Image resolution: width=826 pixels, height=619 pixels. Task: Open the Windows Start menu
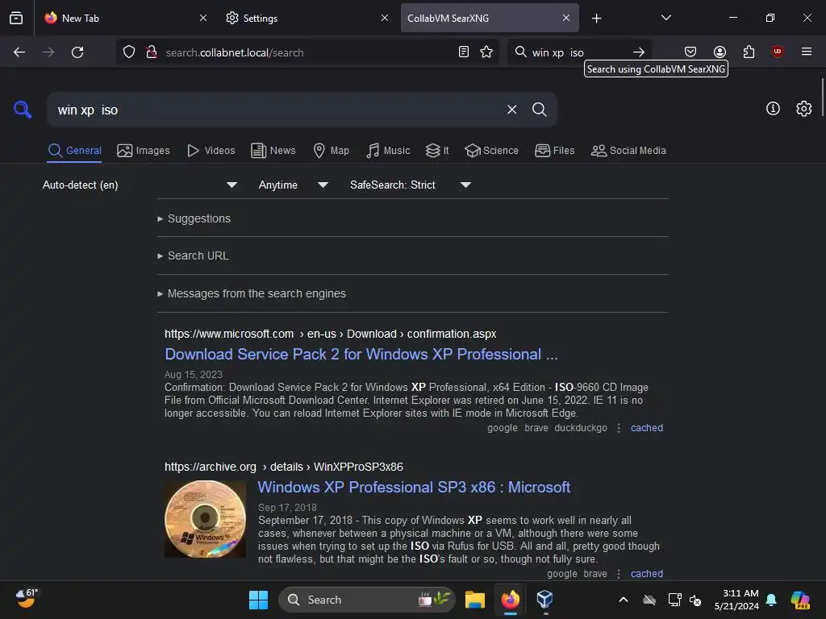click(258, 600)
